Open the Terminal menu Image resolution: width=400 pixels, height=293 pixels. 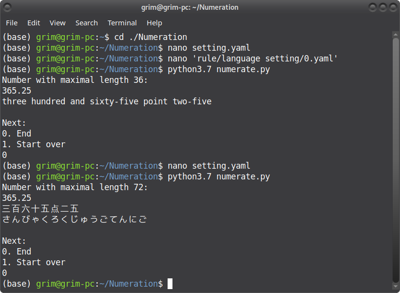(122, 23)
